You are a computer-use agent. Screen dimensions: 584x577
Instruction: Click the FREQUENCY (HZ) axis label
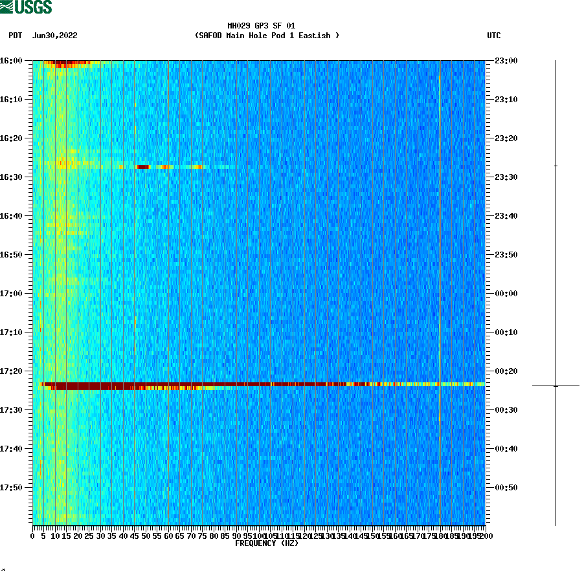point(266,543)
